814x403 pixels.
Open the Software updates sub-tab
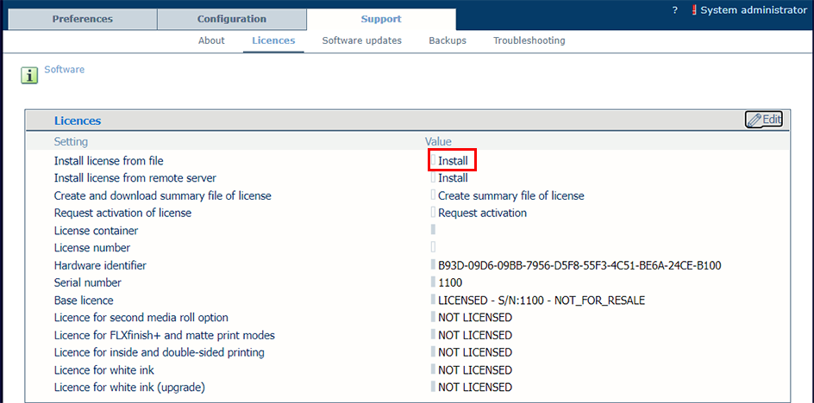coord(361,40)
